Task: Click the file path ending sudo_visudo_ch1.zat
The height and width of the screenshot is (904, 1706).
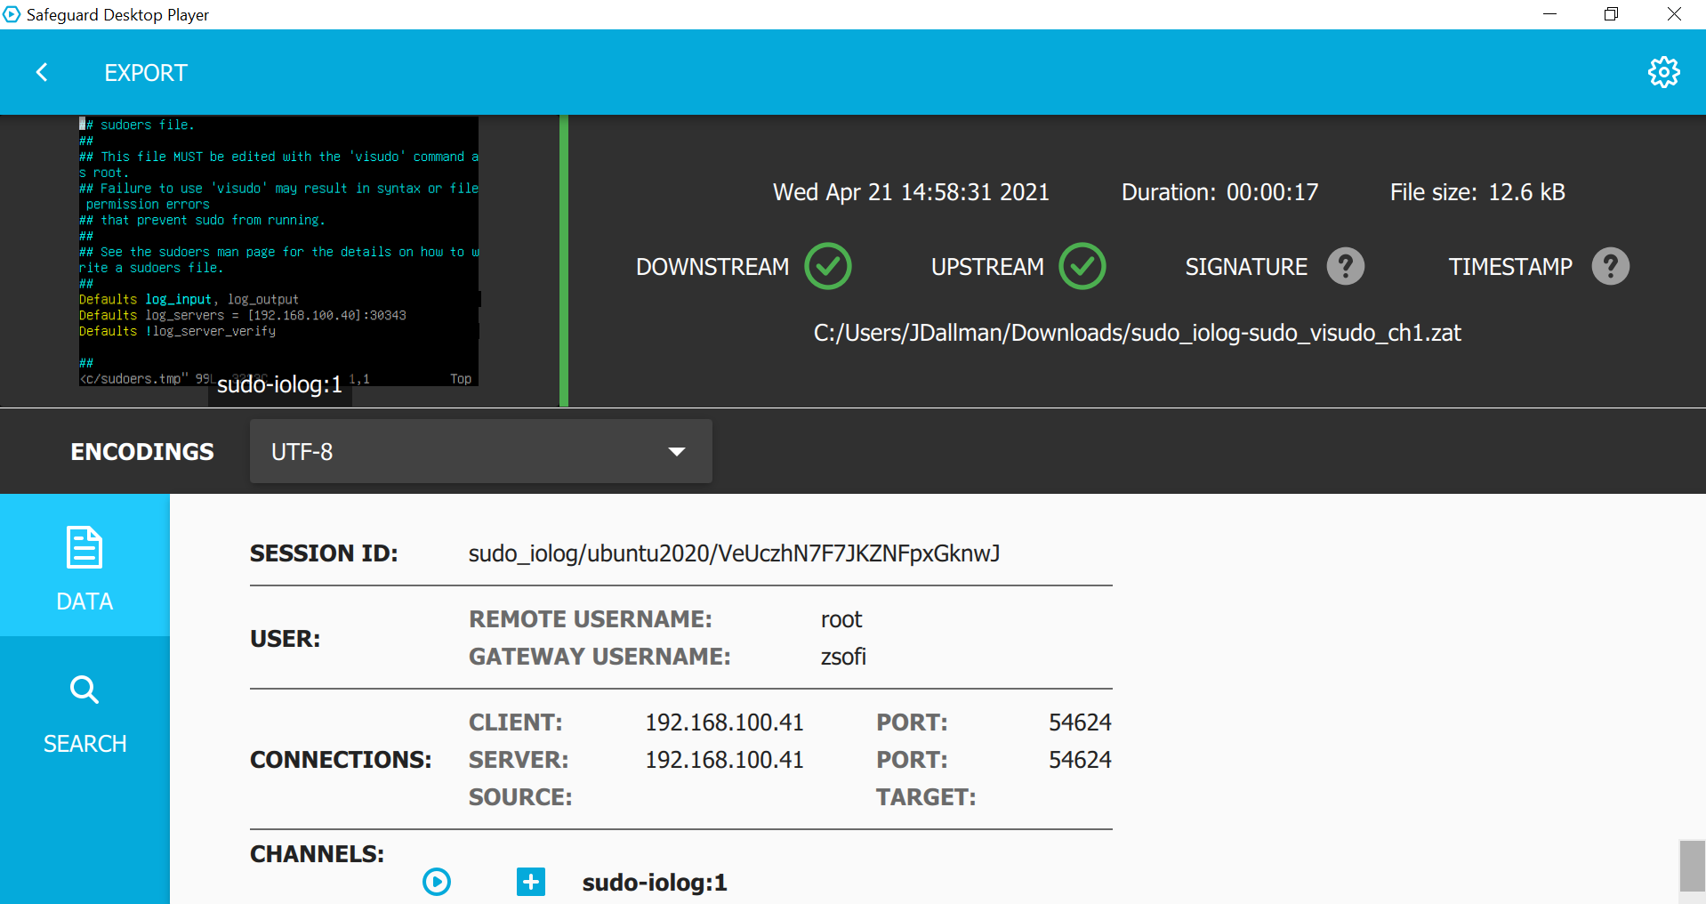Action: pos(1137,333)
